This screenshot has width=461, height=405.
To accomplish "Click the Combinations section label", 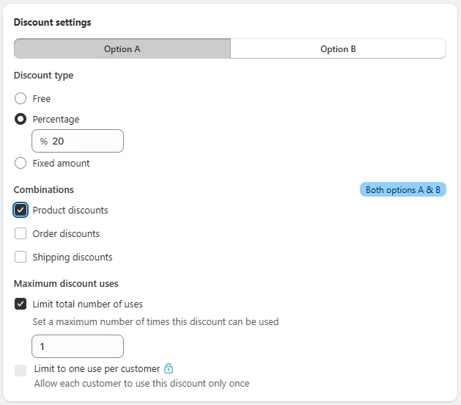I will click(x=43, y=189).
